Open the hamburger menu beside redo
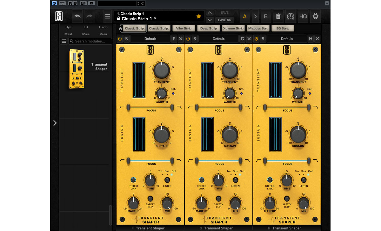This screenshot has width=381, height=231. coord(108,16)
